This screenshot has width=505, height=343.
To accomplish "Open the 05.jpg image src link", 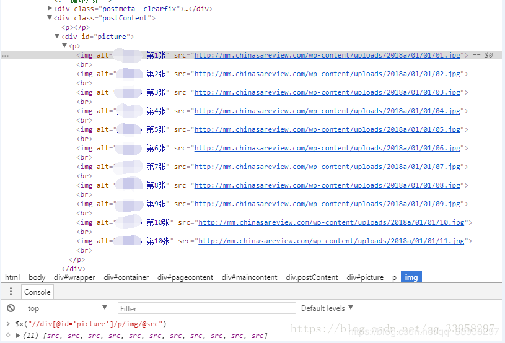I will (327, 129).
